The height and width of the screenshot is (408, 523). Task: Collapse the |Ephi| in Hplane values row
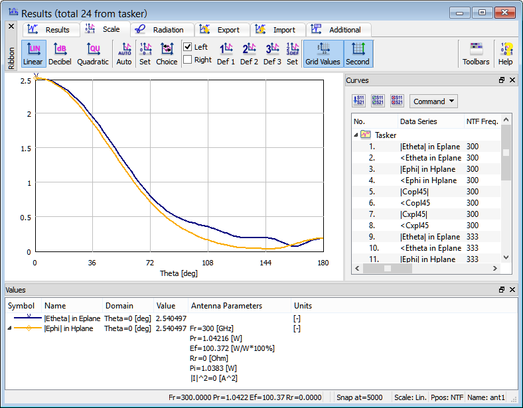tap(9, 328)
